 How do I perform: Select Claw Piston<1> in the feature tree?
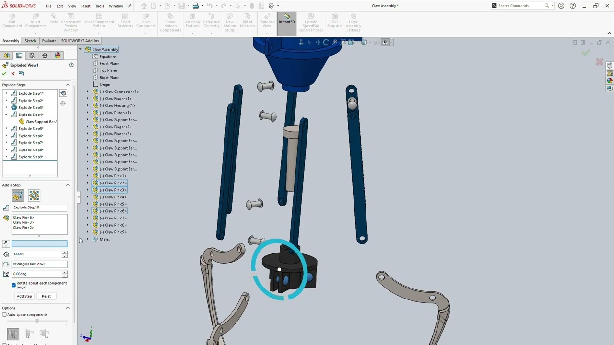(115, 113)
